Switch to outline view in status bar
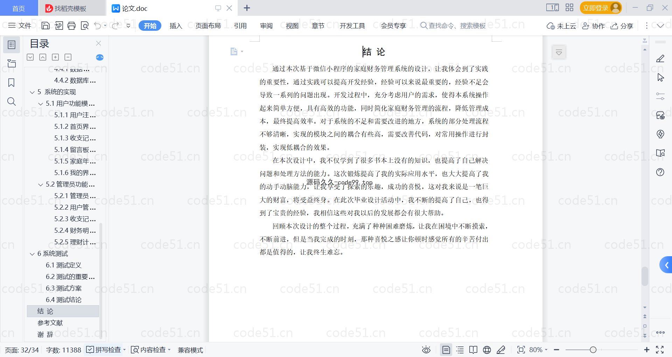672x357 pixels. (460, 350)
